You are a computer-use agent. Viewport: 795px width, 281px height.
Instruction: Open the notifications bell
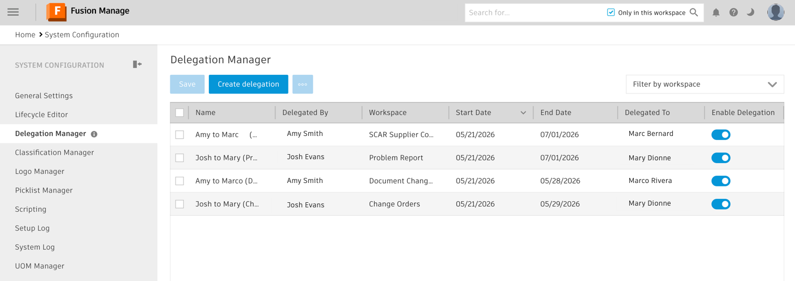click(x=716, y=12)
